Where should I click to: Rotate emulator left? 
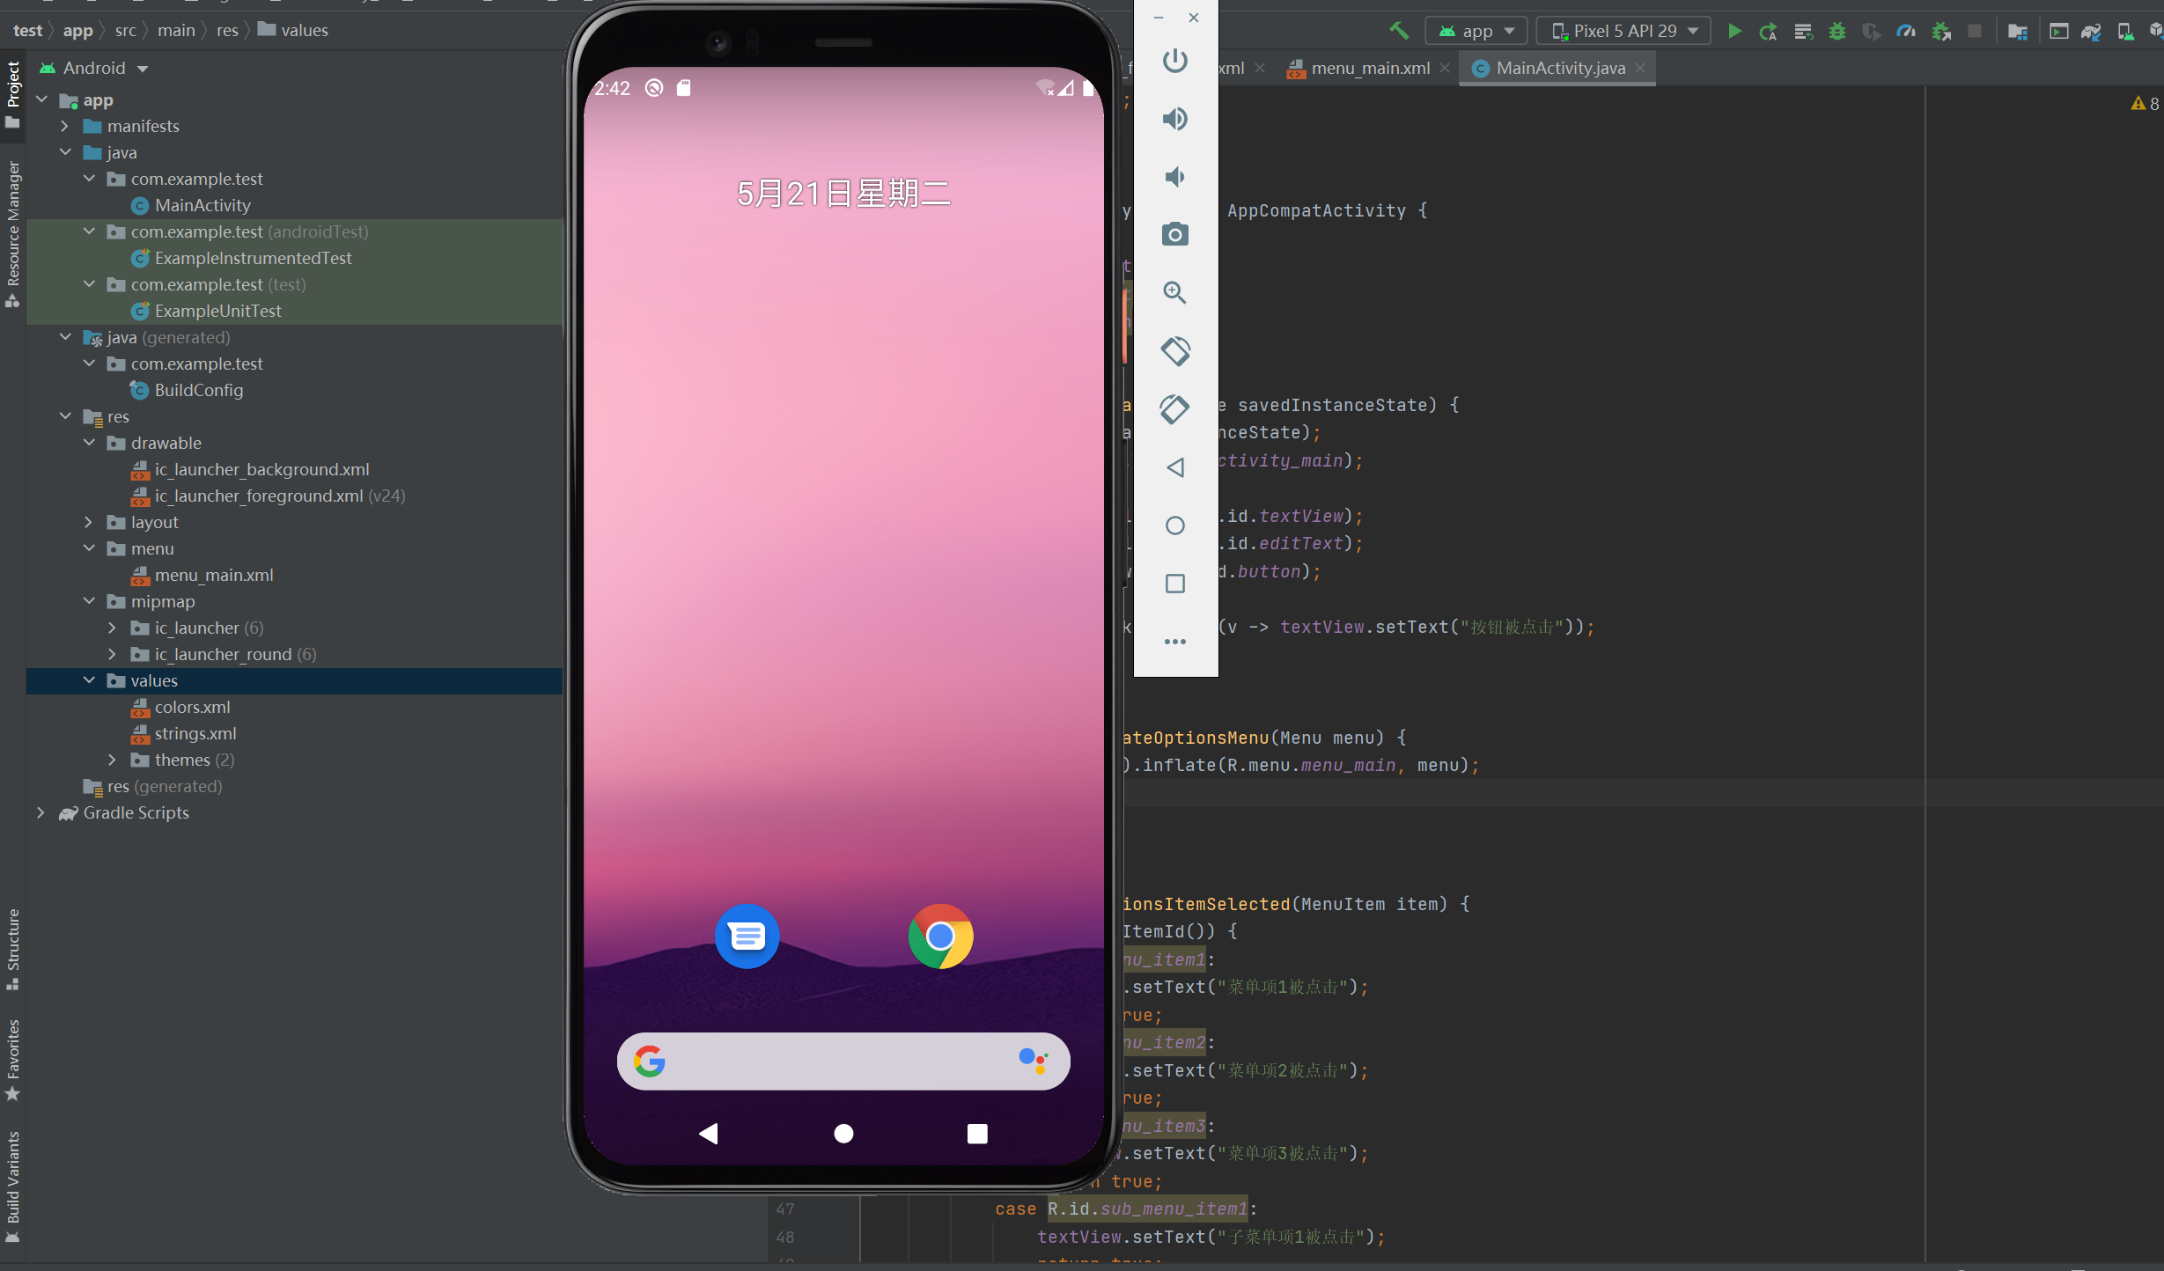(x=1174, y=351)
